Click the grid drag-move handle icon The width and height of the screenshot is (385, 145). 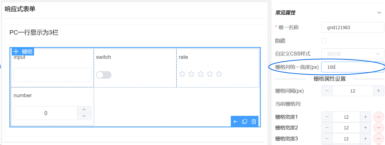coord(16,51)
